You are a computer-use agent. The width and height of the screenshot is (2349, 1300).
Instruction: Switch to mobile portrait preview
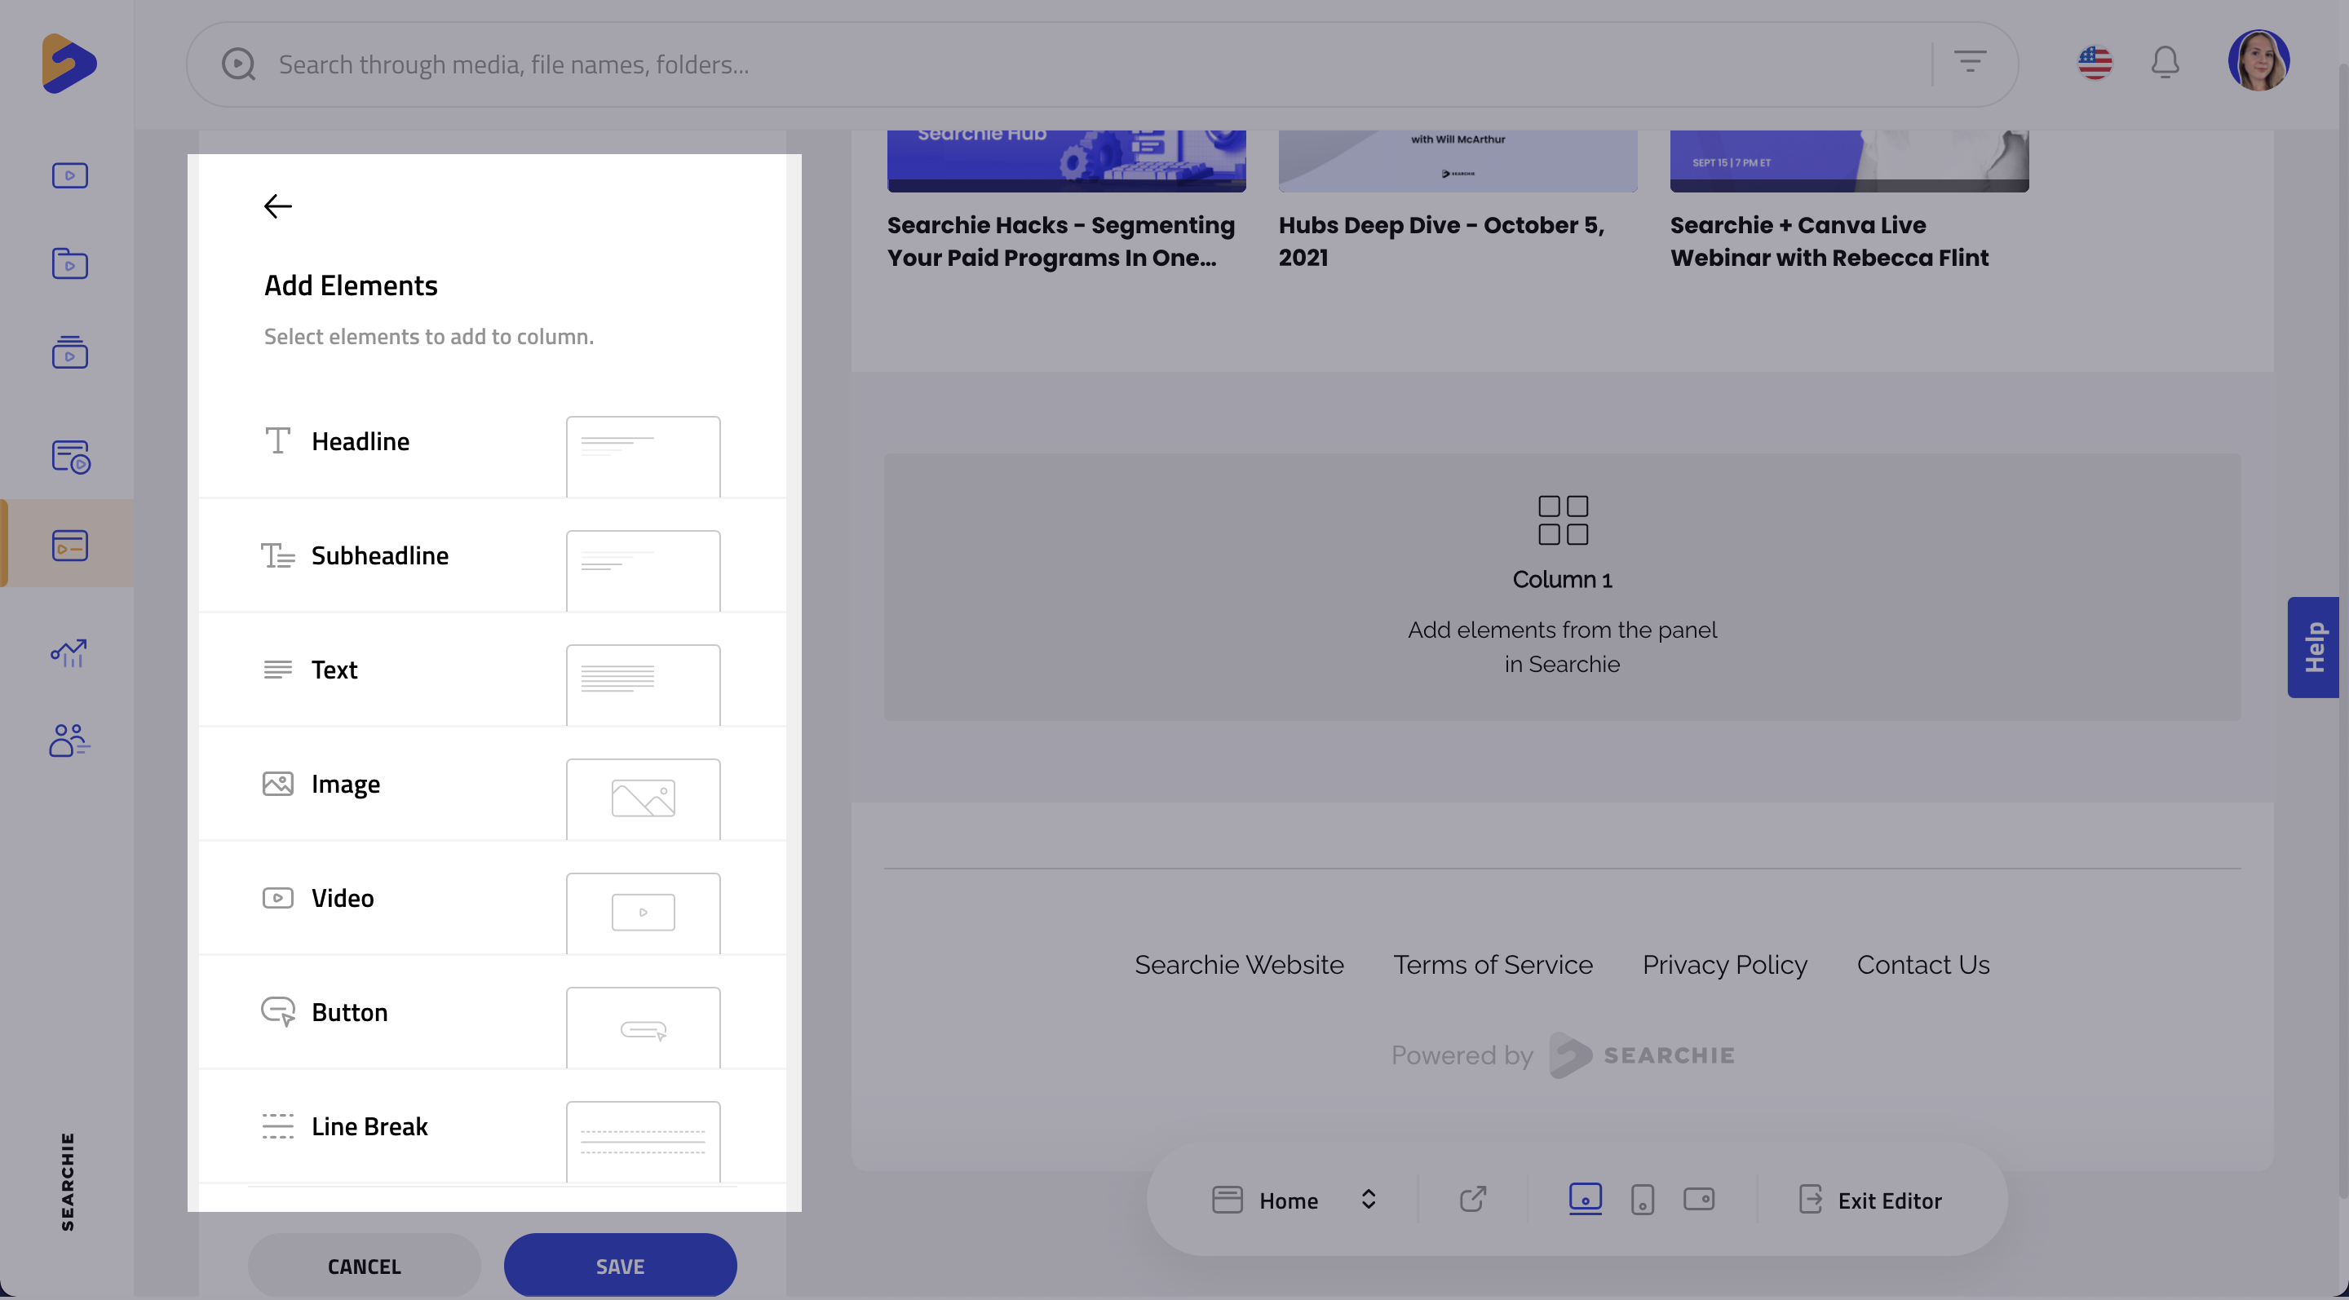click(1643, 1200)
